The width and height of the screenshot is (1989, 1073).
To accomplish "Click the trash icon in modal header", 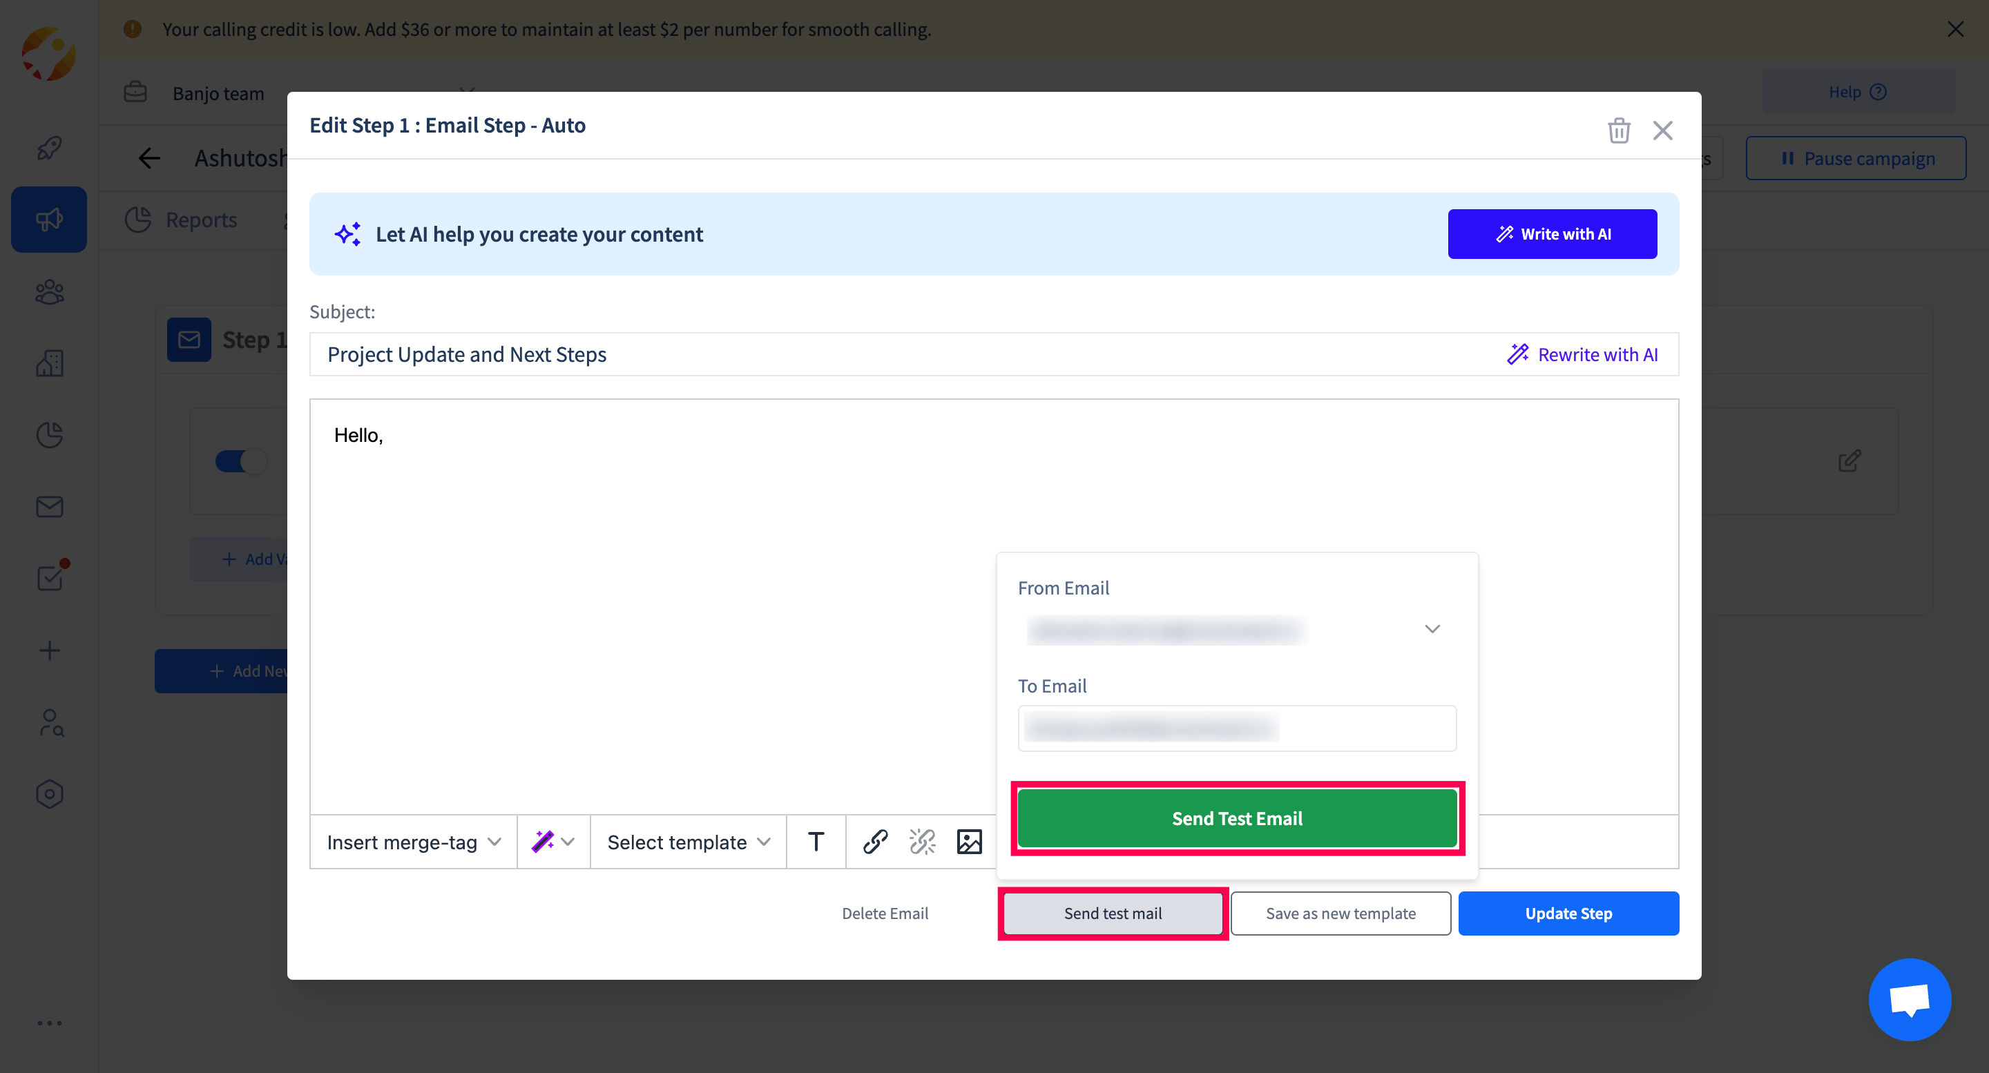I will [1618, 130].
